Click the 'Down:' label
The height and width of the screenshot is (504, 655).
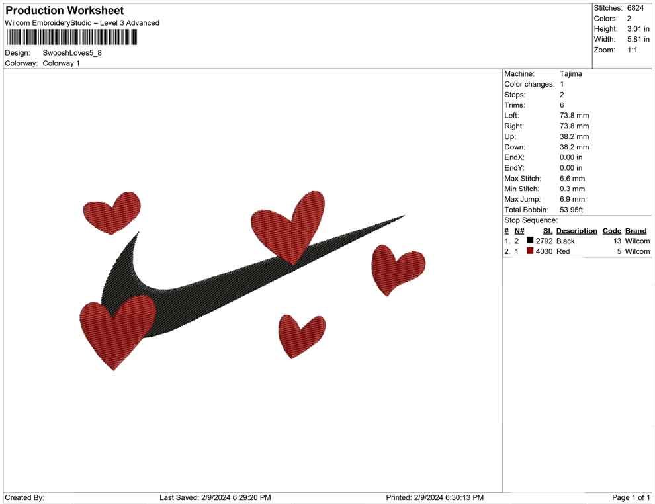tap(515, 147)
